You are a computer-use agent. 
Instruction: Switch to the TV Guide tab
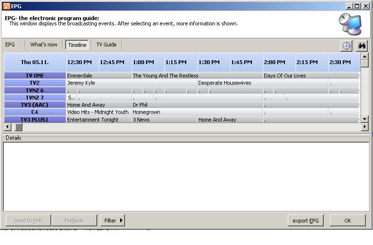pos(107,45)
